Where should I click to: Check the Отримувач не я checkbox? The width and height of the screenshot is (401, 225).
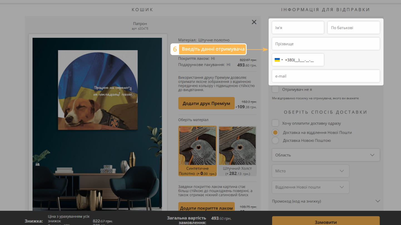pos(275,90)
